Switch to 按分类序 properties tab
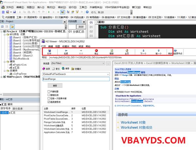 (x=18, y=109)
